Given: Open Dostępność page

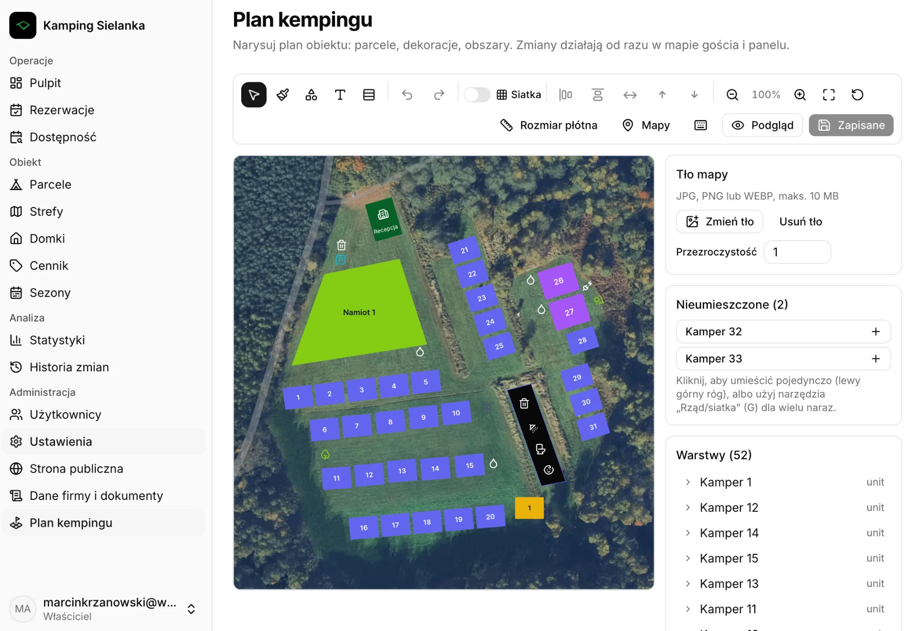Looking at the screenshot, I should tap(103, 137).
